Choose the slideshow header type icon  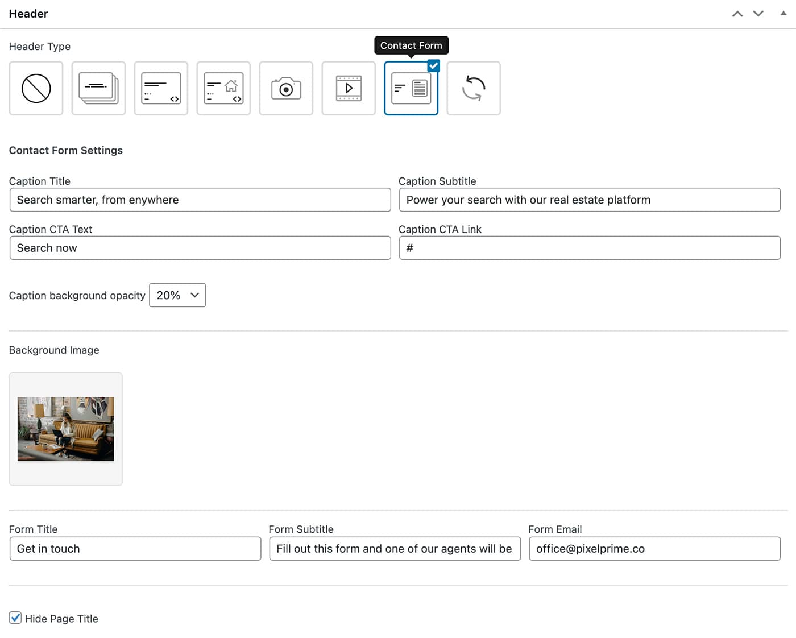(98, 88)
